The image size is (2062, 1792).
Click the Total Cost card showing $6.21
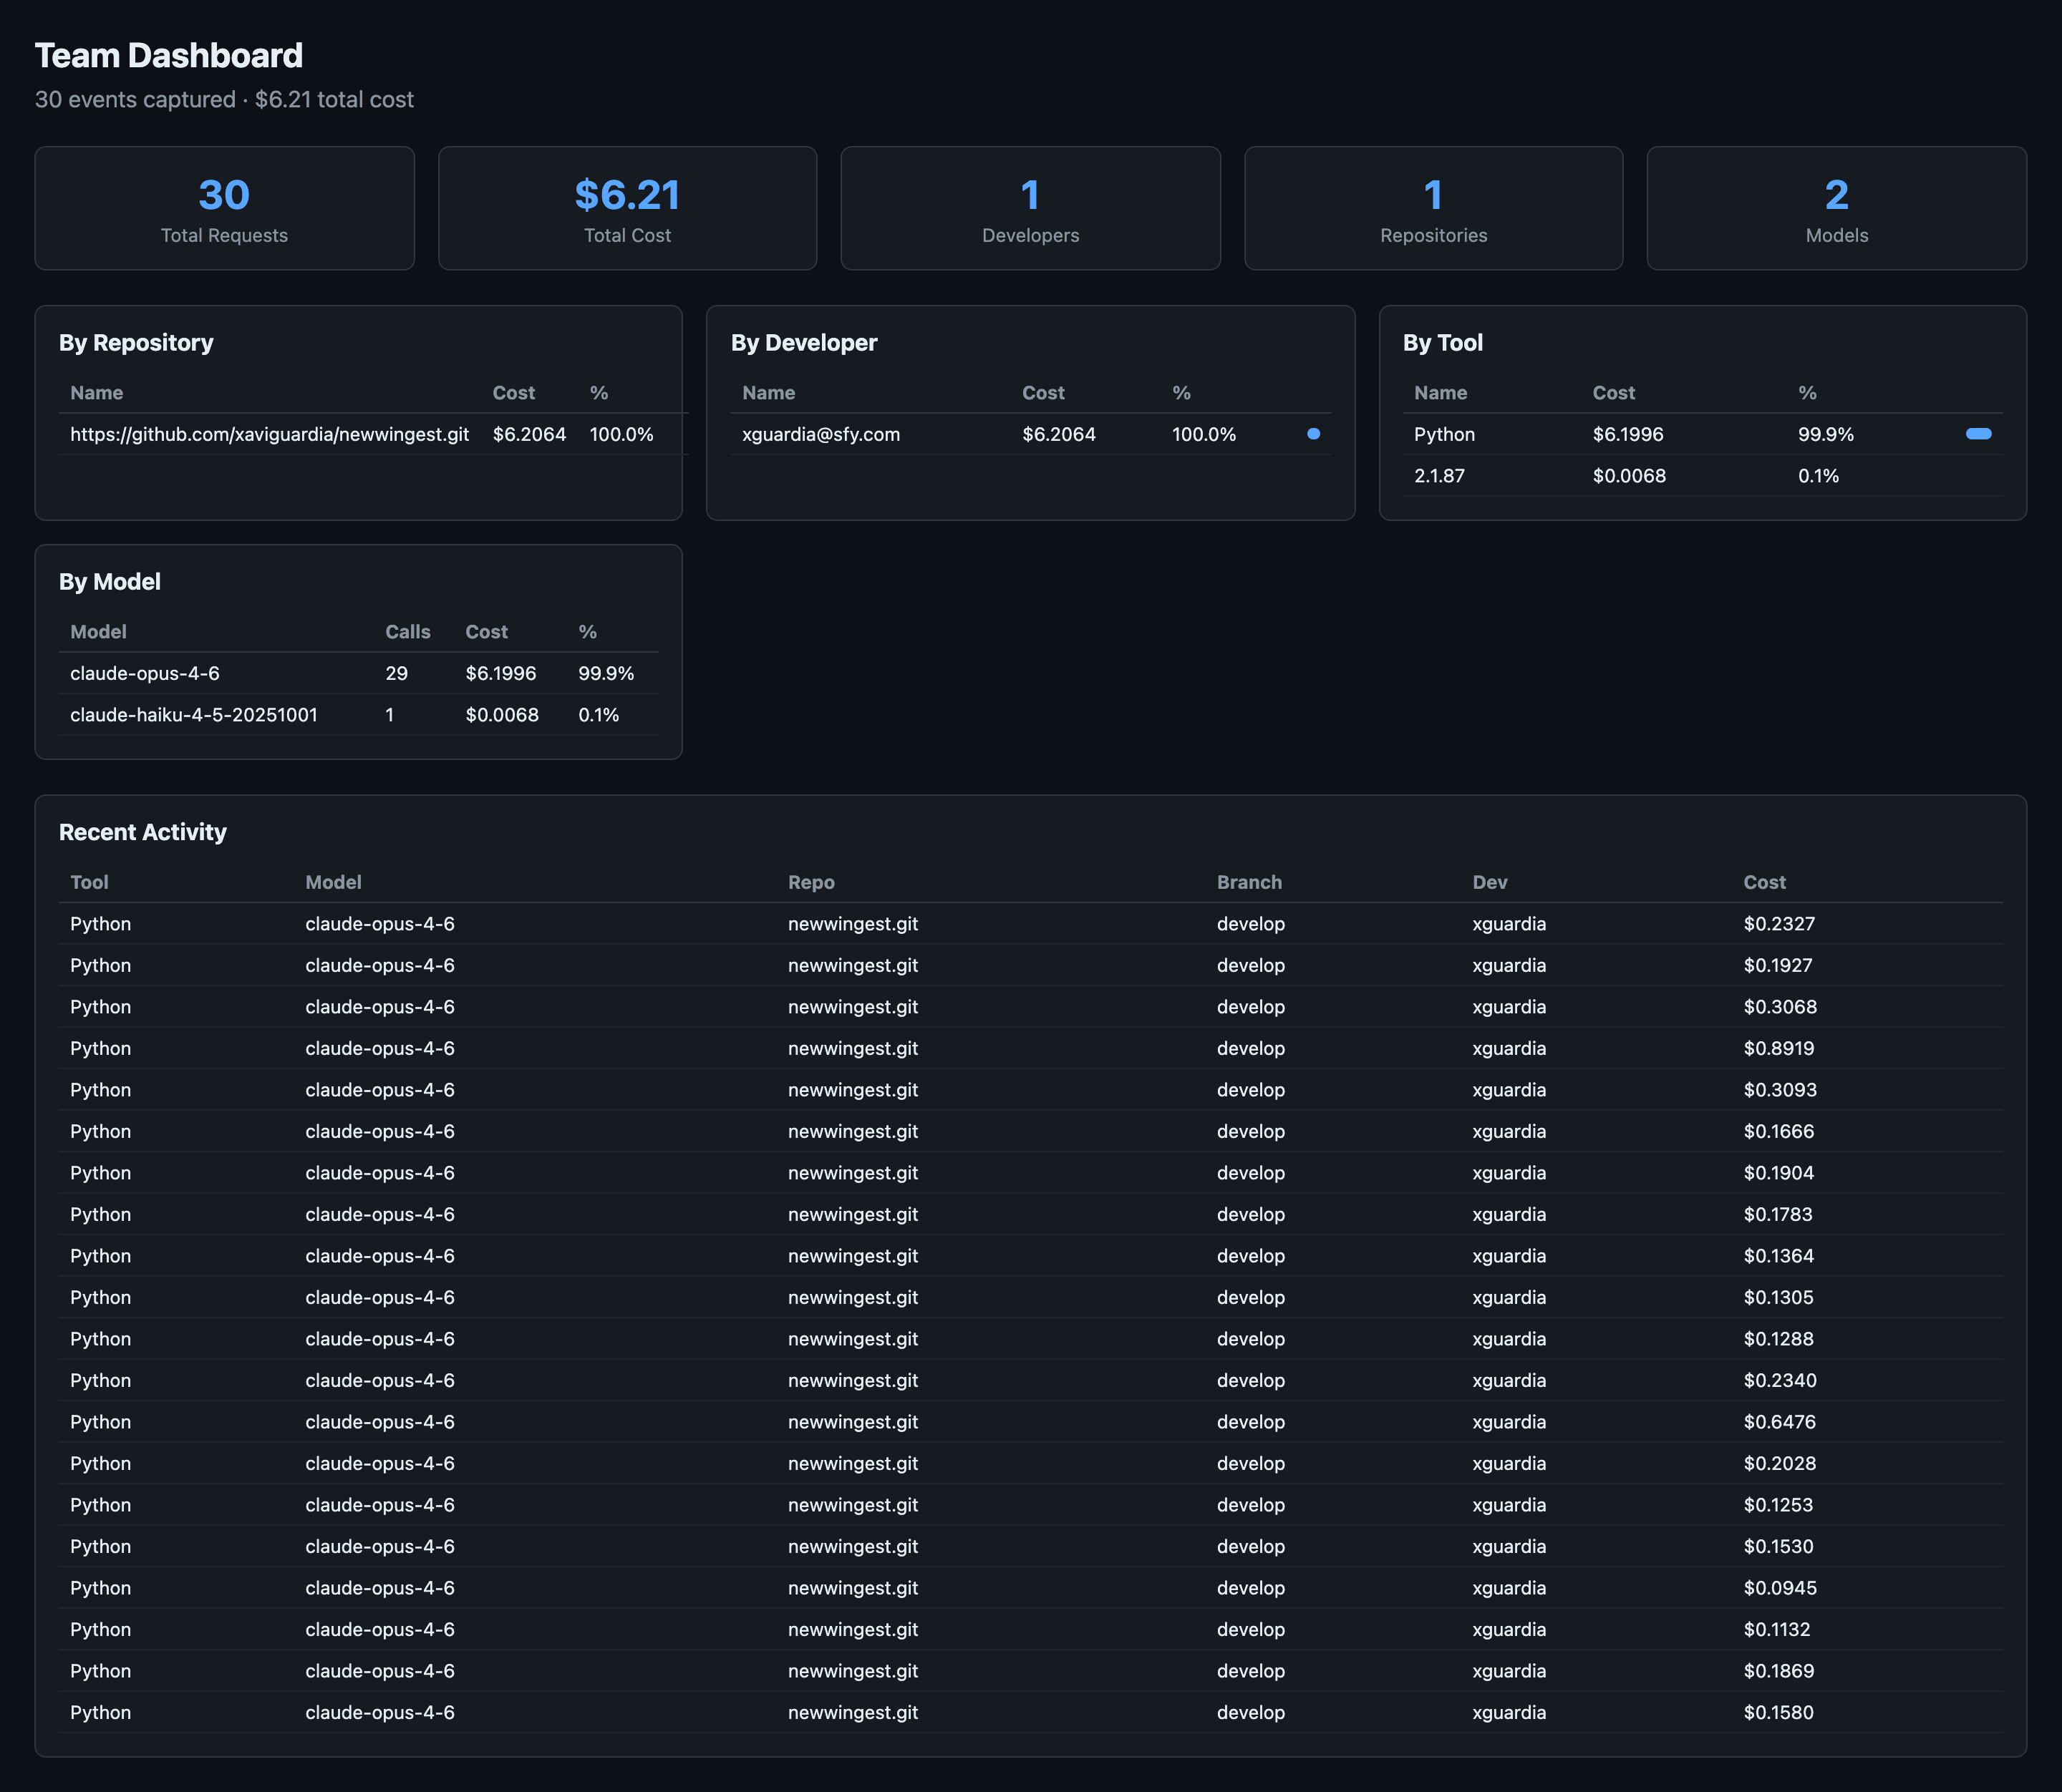pyautogui.click(x=626, y=208)
